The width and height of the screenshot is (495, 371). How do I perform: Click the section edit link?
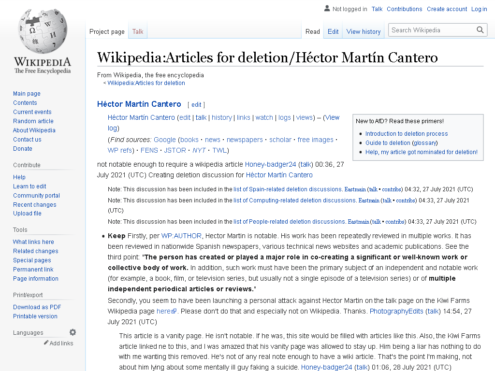click(x=196, y=104)
